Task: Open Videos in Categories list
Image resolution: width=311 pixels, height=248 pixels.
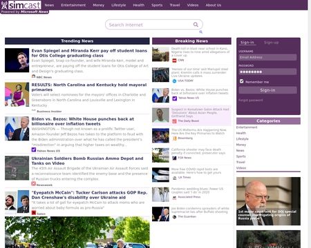Action: tap(241, 168)
